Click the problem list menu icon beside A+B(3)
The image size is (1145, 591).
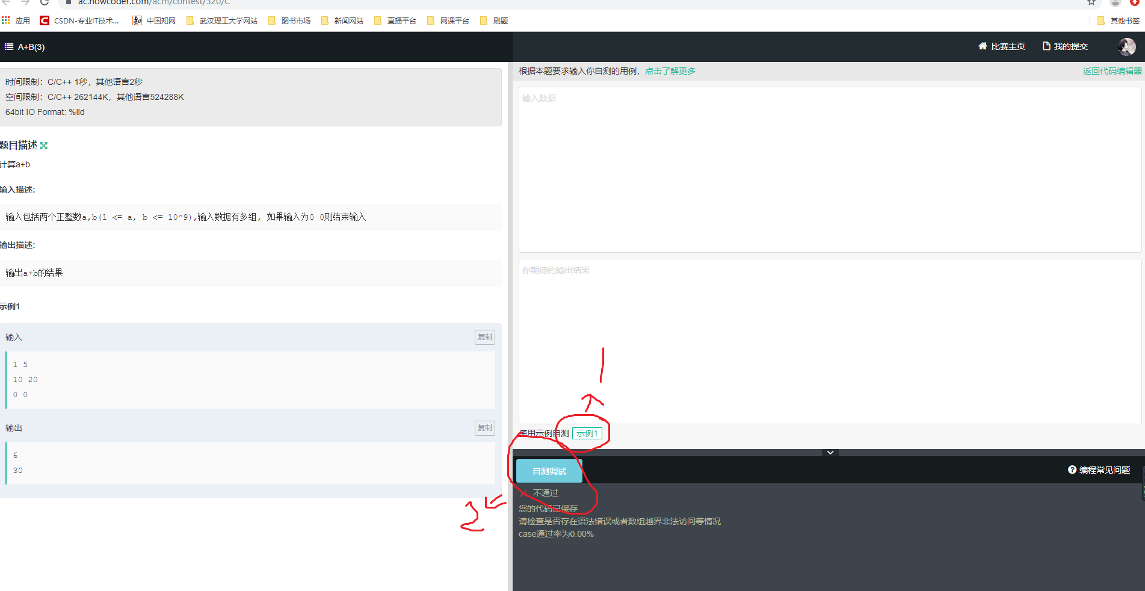point(9,46)
